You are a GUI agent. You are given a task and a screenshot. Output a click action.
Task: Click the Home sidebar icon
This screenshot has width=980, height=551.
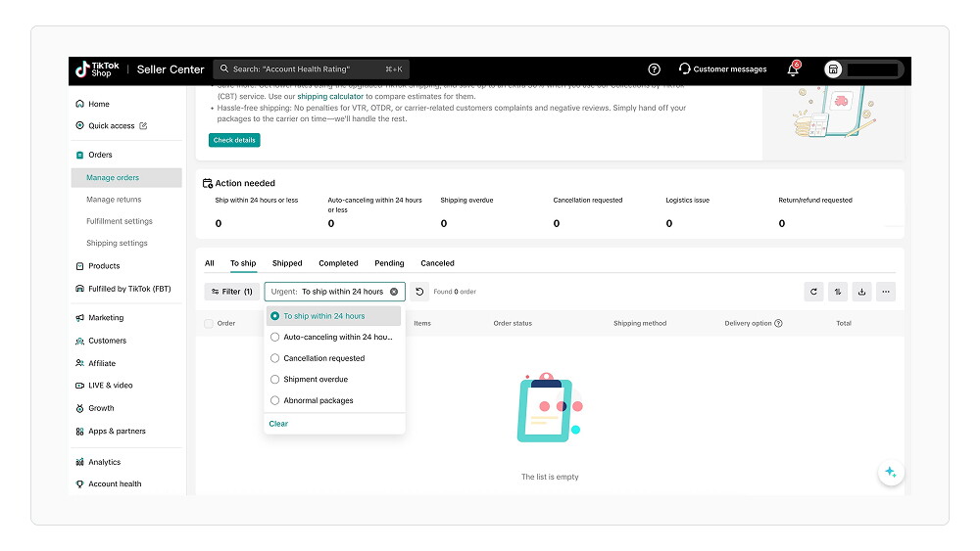click(x=79, y=104)
